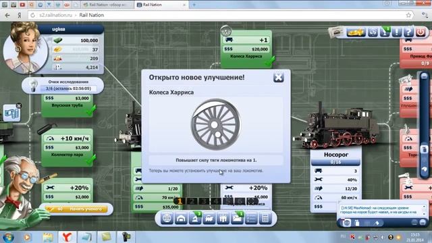The image size is (432, 243).
Task: Open the Windows Start button
Action: [x=8, y=237]
